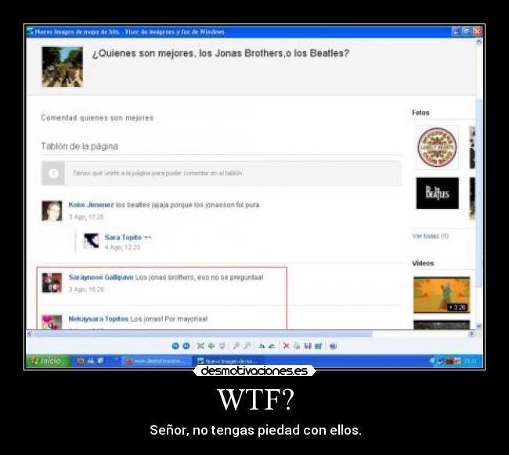Click the Koke Jimenez comment timestamp
Screen dimensions: 509x455
(86, 217)
